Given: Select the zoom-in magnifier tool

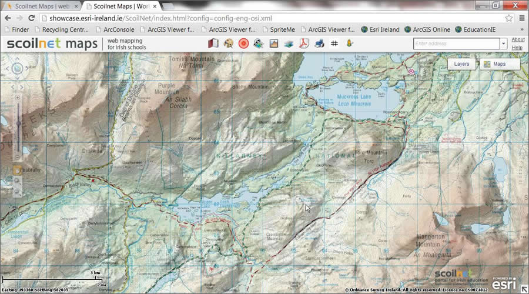Looking at the screenshot, I should click(x=17, y=181).
